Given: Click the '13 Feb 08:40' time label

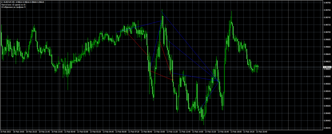Looking at the screenshot, I should click(x=146, y=132).
